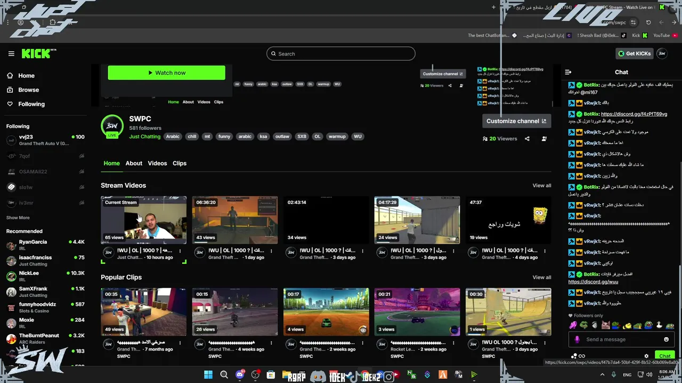Select the purple diamond emote
The height and width of the screenshot is (383, 682).
(573, 325)
